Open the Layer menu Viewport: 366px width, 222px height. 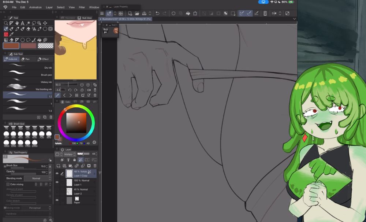49,7
